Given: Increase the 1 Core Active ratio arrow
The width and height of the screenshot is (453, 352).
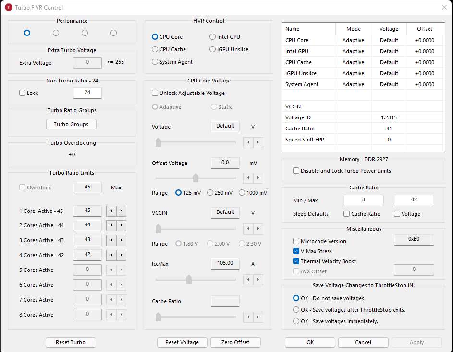Looking at the screenshot, I should 121,211.
